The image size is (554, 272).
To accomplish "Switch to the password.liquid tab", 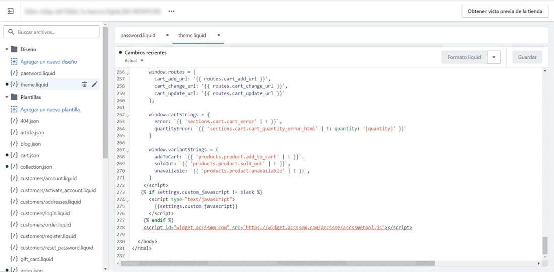I will click(138, 35).
